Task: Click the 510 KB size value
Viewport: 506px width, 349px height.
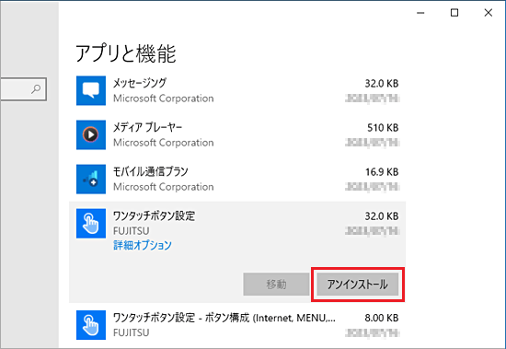Action: point(383,128)
